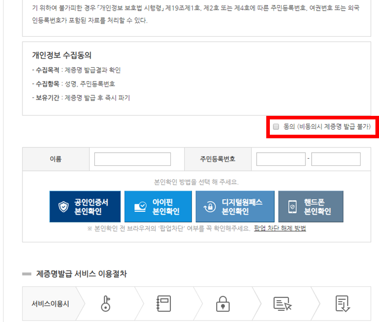379x322 pixels.
Task: Click the 보유기간 : 제증명 발급 후 즉시 파기 line
Action: 81,98
